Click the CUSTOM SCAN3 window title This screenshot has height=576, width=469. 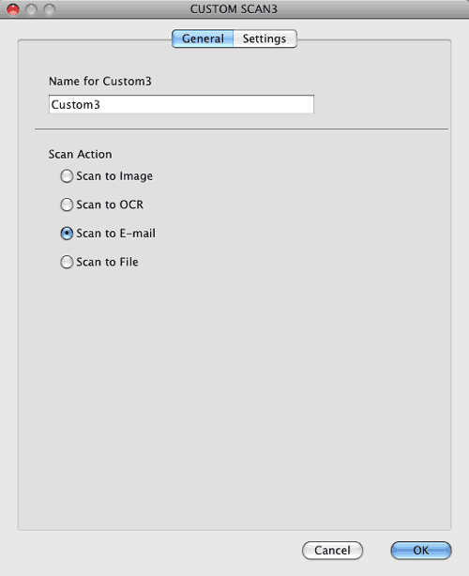pyautogui.click(x=234, y=9)
